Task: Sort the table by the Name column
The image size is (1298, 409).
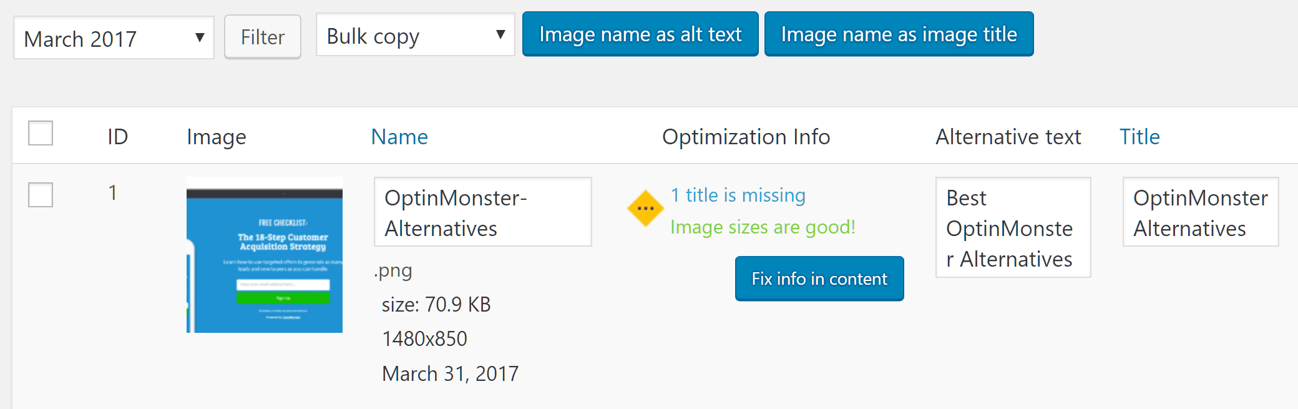Action: click(x=399, y=137)
